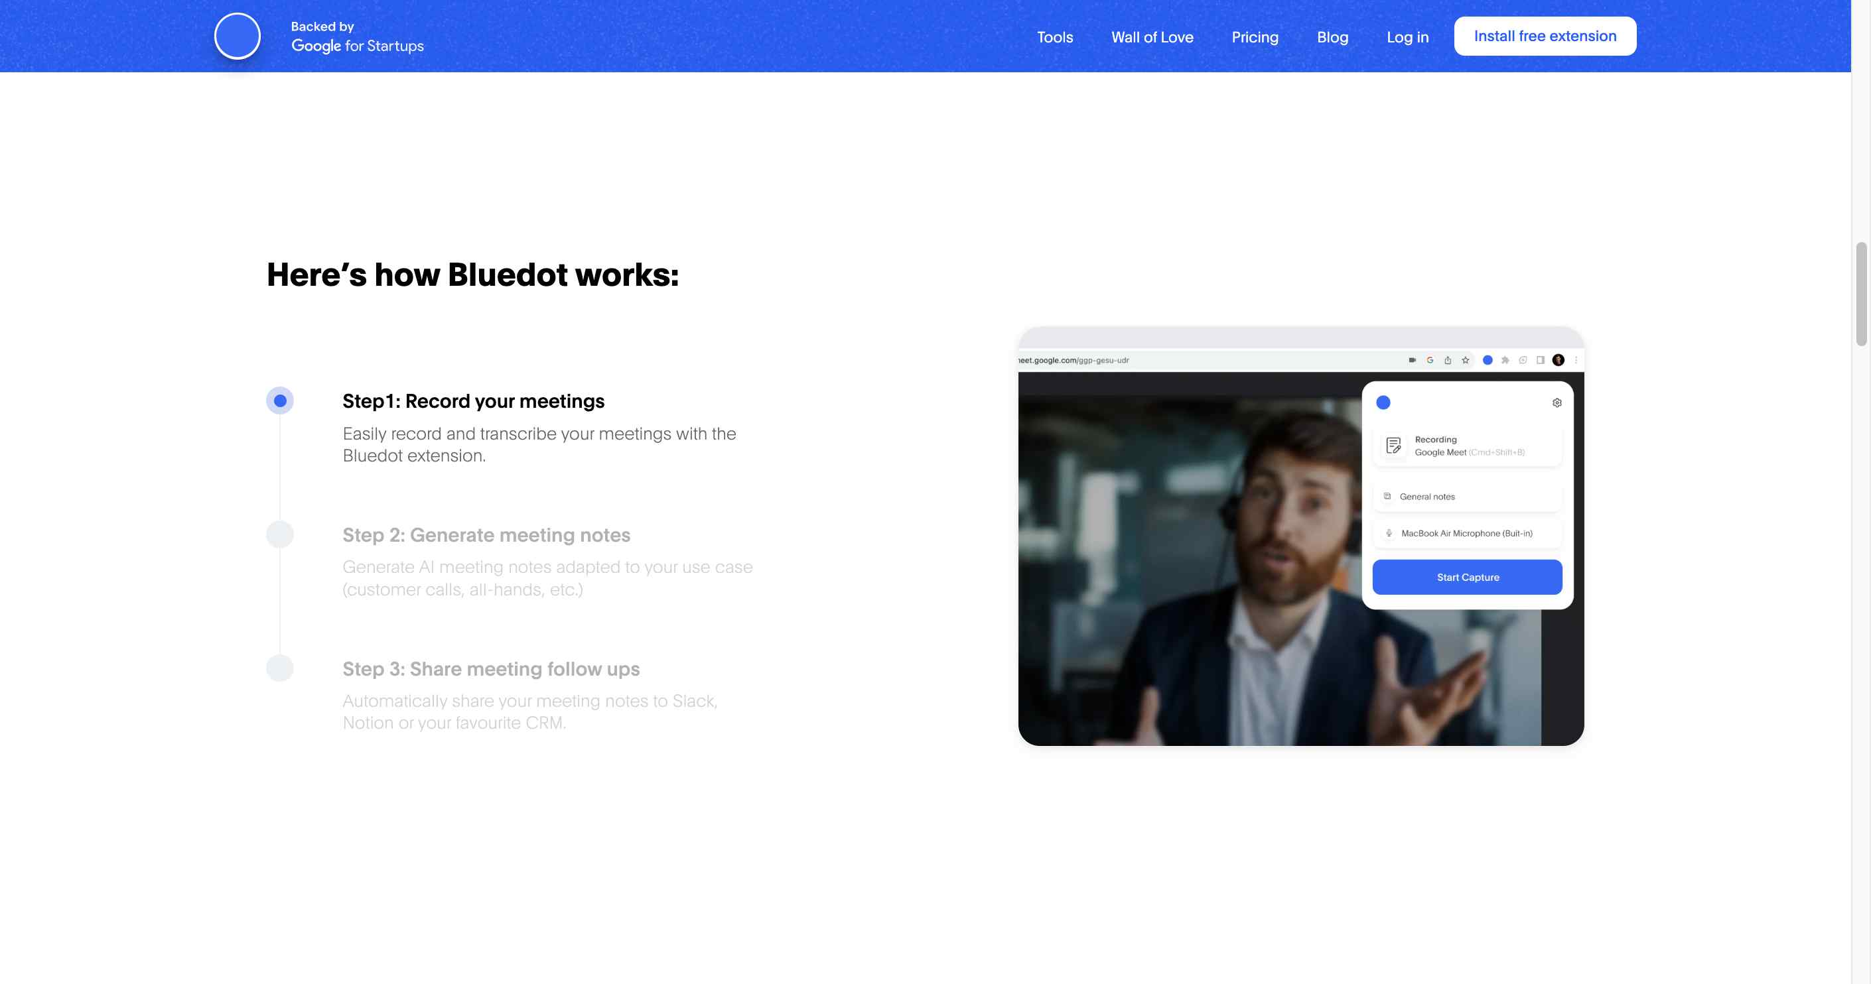Click the meet.google.com address bar URL
The image size is (1871, 984).
[x=1074, y=360]
